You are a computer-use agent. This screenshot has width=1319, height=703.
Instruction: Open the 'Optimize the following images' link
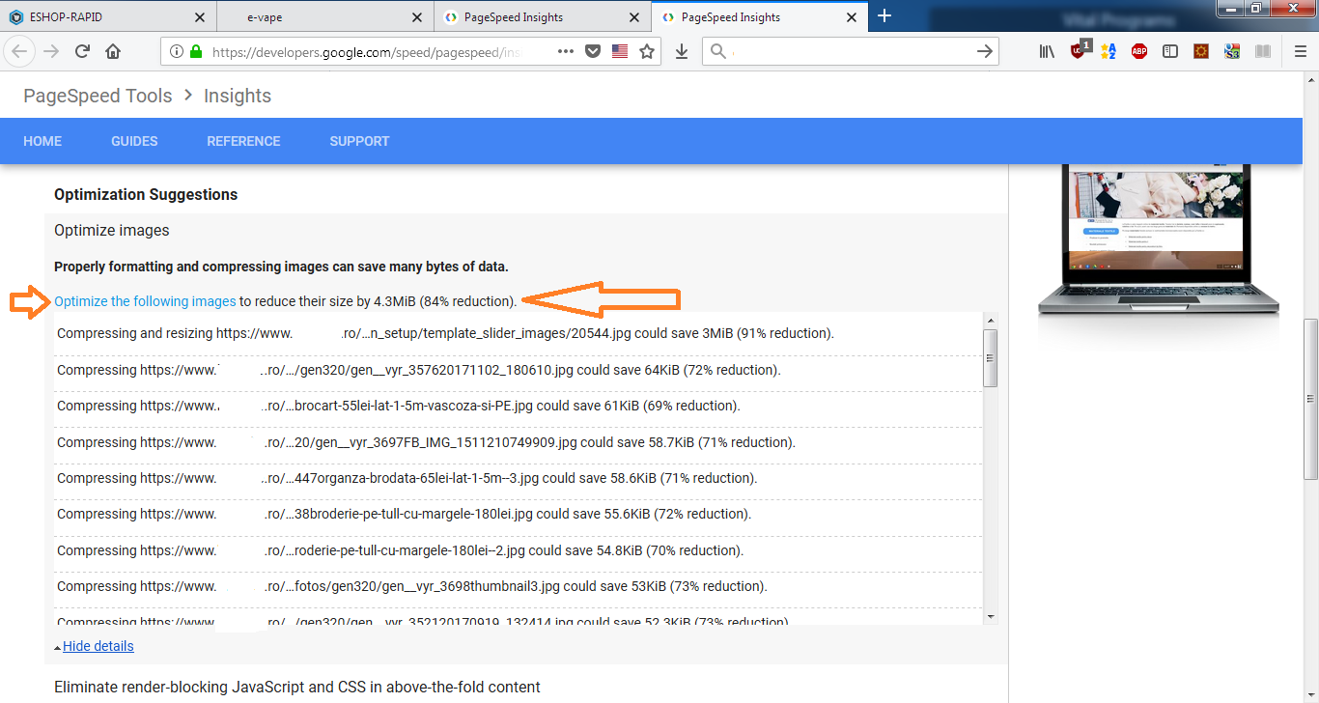pos(145,301)
